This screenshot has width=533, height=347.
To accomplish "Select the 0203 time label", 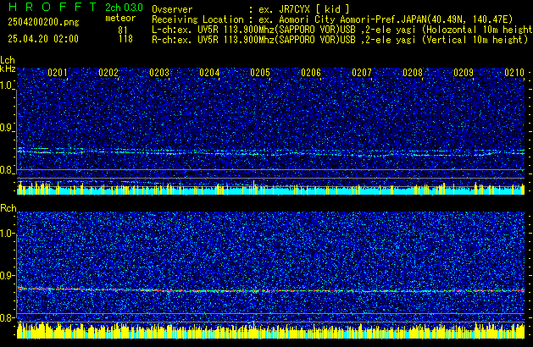I will (159, 73).
